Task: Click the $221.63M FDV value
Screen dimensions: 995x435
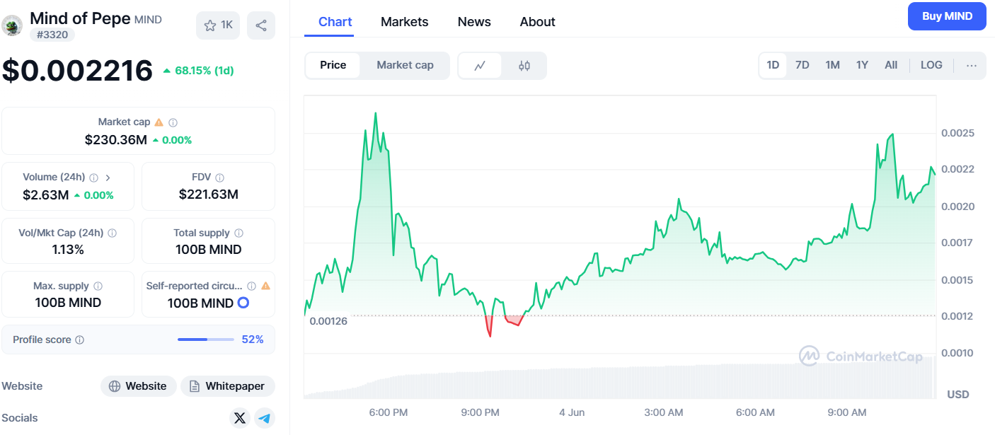Action: pos(209,195)
